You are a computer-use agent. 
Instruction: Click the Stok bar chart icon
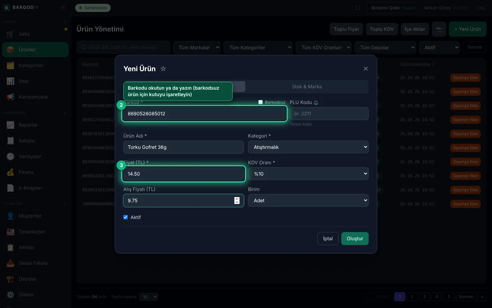[11, 81]
